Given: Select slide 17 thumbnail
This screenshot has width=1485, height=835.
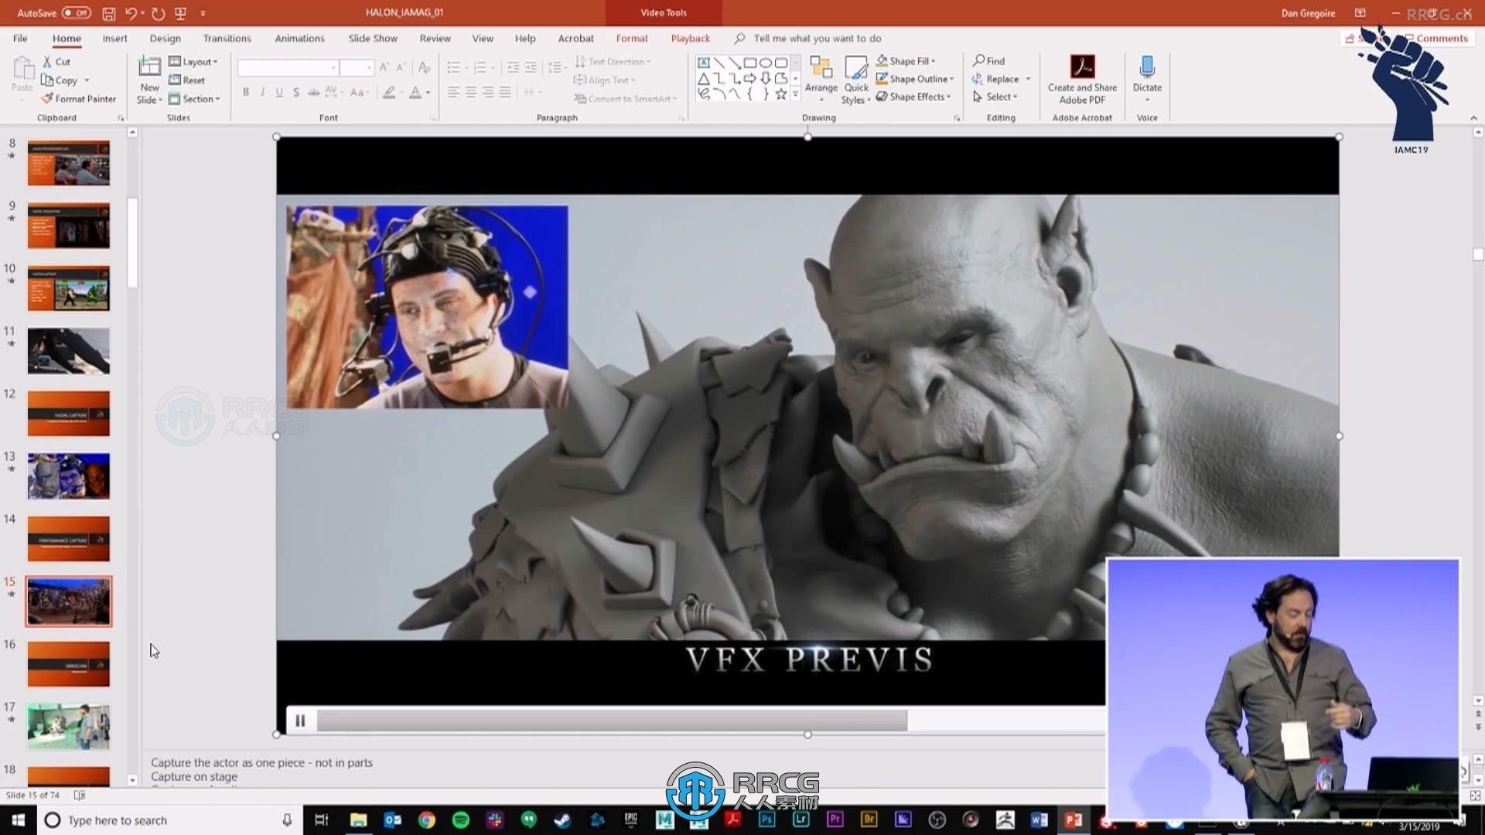Looking at the screenshot, I should [x=69, y=727].
